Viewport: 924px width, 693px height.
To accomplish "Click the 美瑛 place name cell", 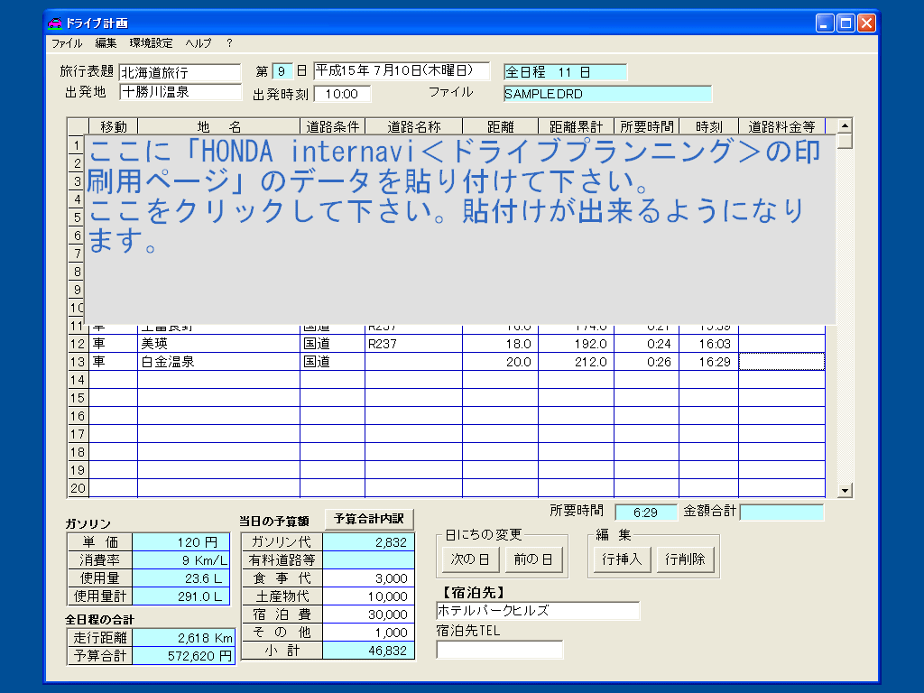I will click(x=218, y=344).
